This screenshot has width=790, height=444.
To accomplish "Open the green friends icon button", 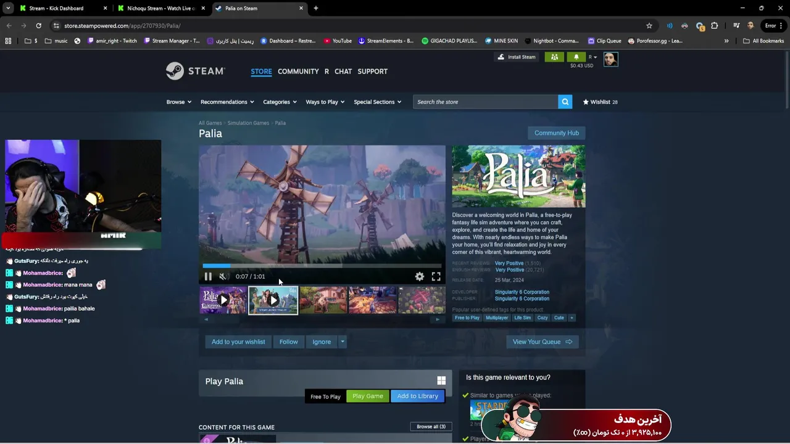I will [x=554, y=57].
